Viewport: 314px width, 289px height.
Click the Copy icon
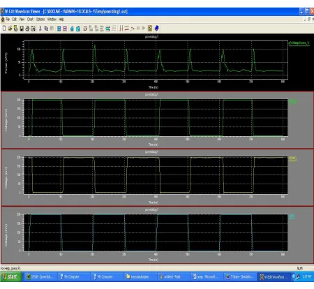click(46, 29)
